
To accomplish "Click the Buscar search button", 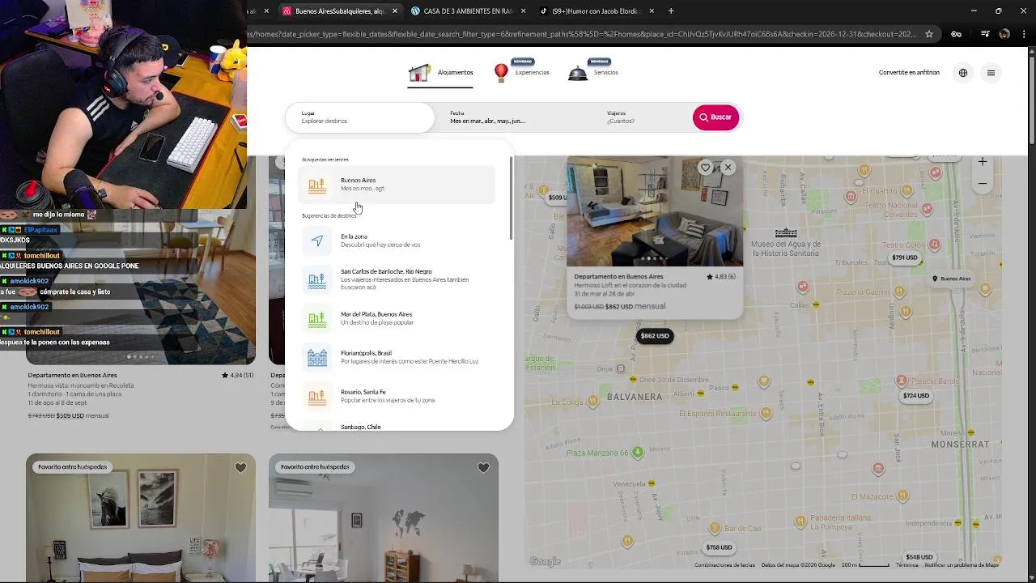I will point(715,117).
